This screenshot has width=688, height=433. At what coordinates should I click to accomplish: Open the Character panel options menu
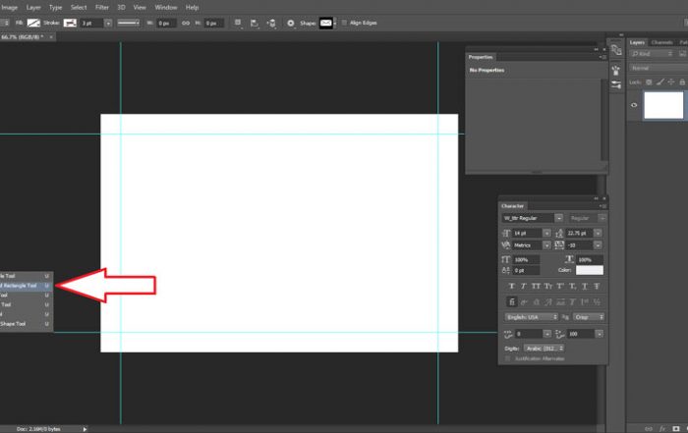602,206
